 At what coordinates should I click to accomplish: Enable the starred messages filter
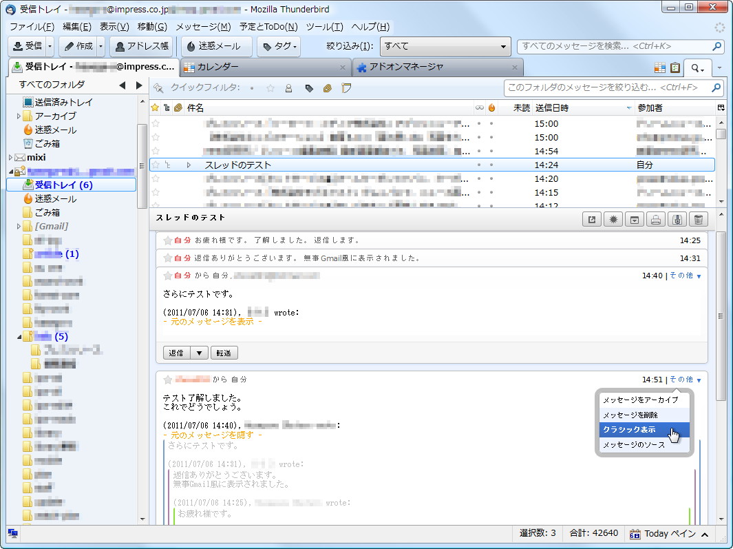(x=270, y=88)
